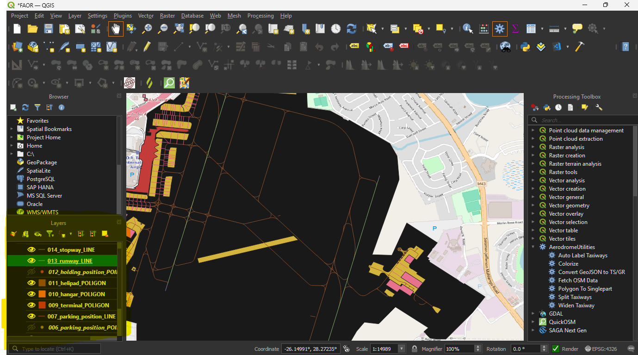The width and height of the screenshot is (638, 355).
Task: Expand the Raster analysis toolbox group
Action: click(533, 147)
